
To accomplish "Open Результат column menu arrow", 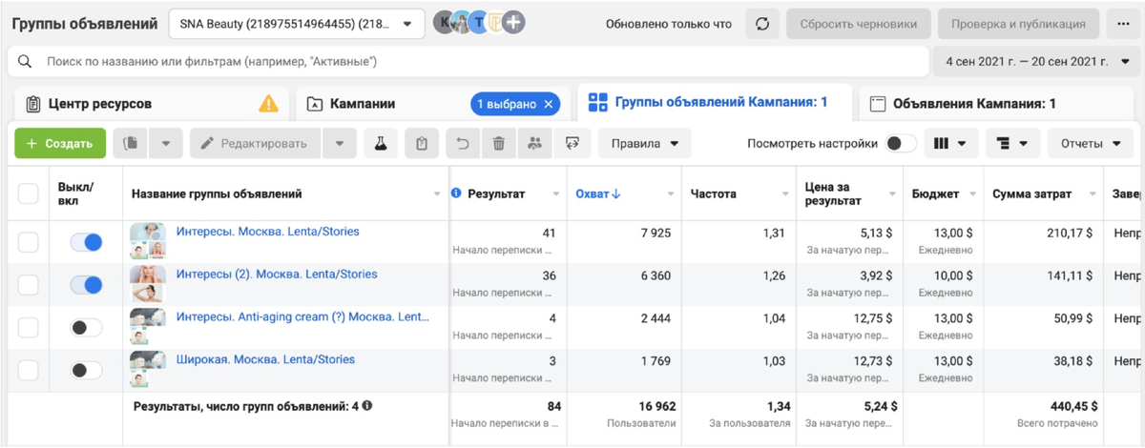I will click(555, 194).
